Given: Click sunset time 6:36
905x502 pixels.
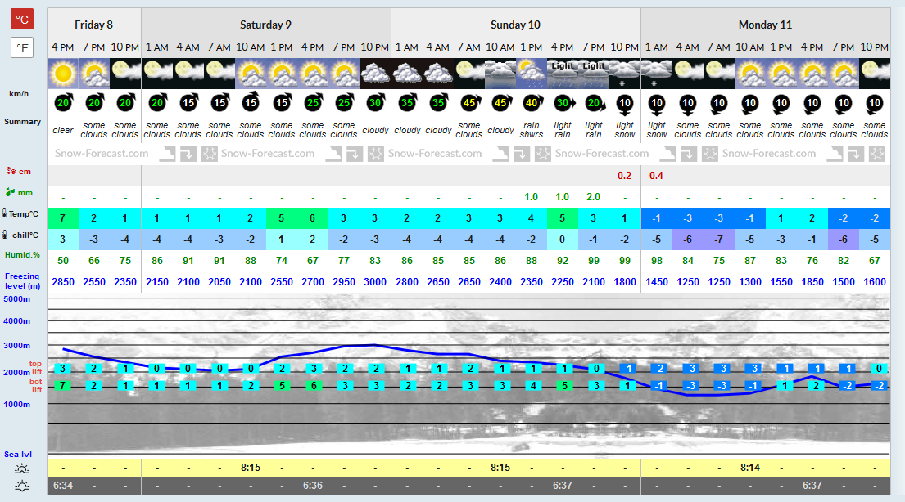Looking at the screenshot, I should 313,486.
